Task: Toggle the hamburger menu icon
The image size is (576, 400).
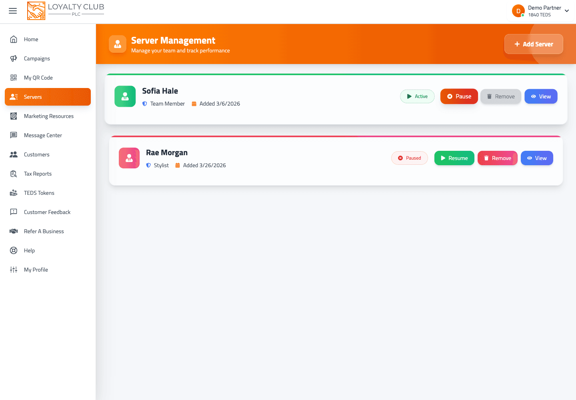Action: (13, 11)
